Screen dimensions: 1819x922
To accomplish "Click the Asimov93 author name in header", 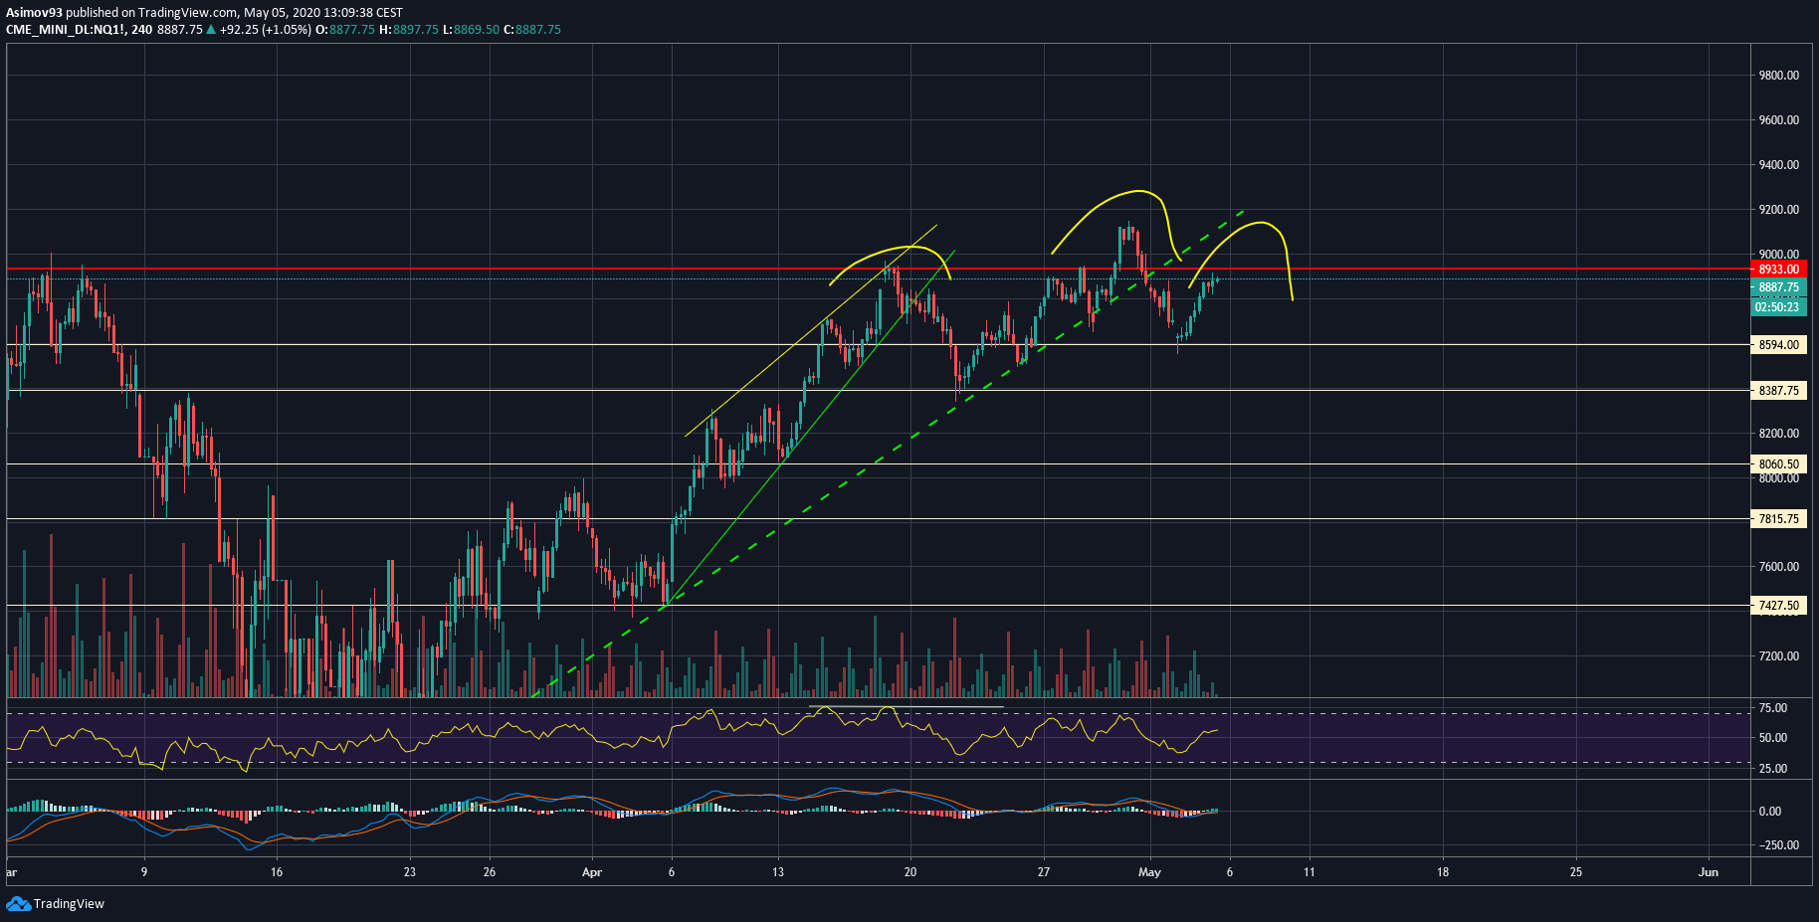I will [x=34, y=13].
